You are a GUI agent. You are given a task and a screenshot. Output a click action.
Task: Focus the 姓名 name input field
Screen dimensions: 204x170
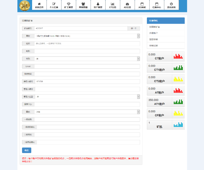pyautogui.click(x=87, y=44)
